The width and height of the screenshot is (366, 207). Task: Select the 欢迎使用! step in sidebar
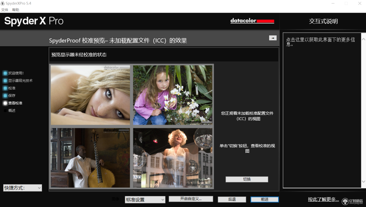tap(14, 73)
